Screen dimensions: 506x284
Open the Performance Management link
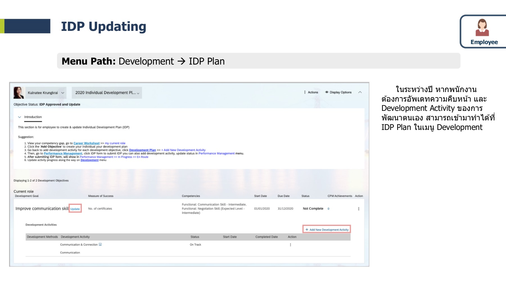pyautogui.click(x=63, y=153)
